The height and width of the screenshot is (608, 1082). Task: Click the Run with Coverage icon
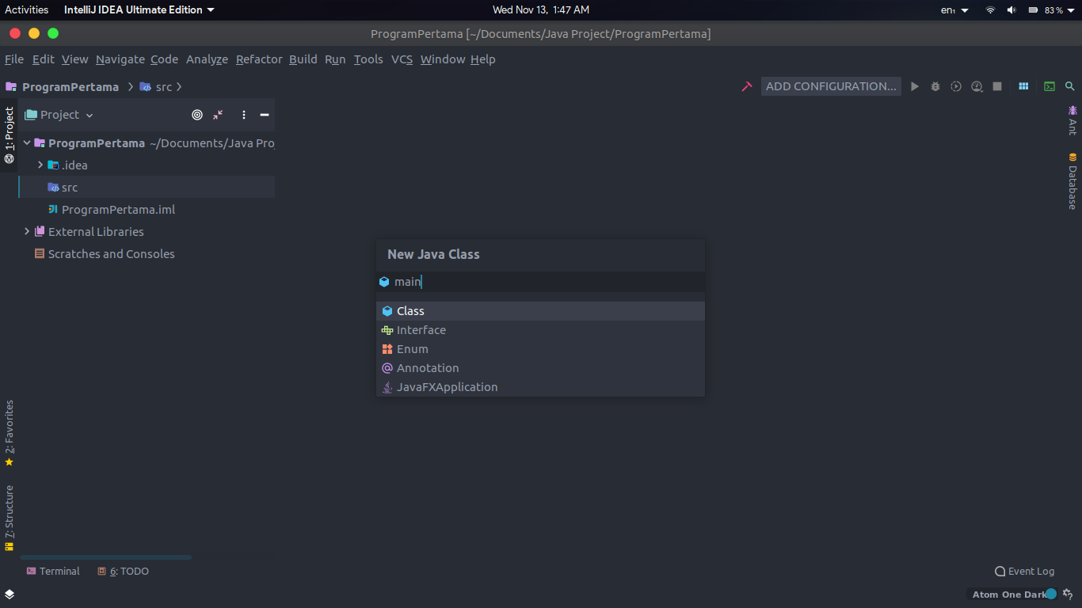pos(956,86)
